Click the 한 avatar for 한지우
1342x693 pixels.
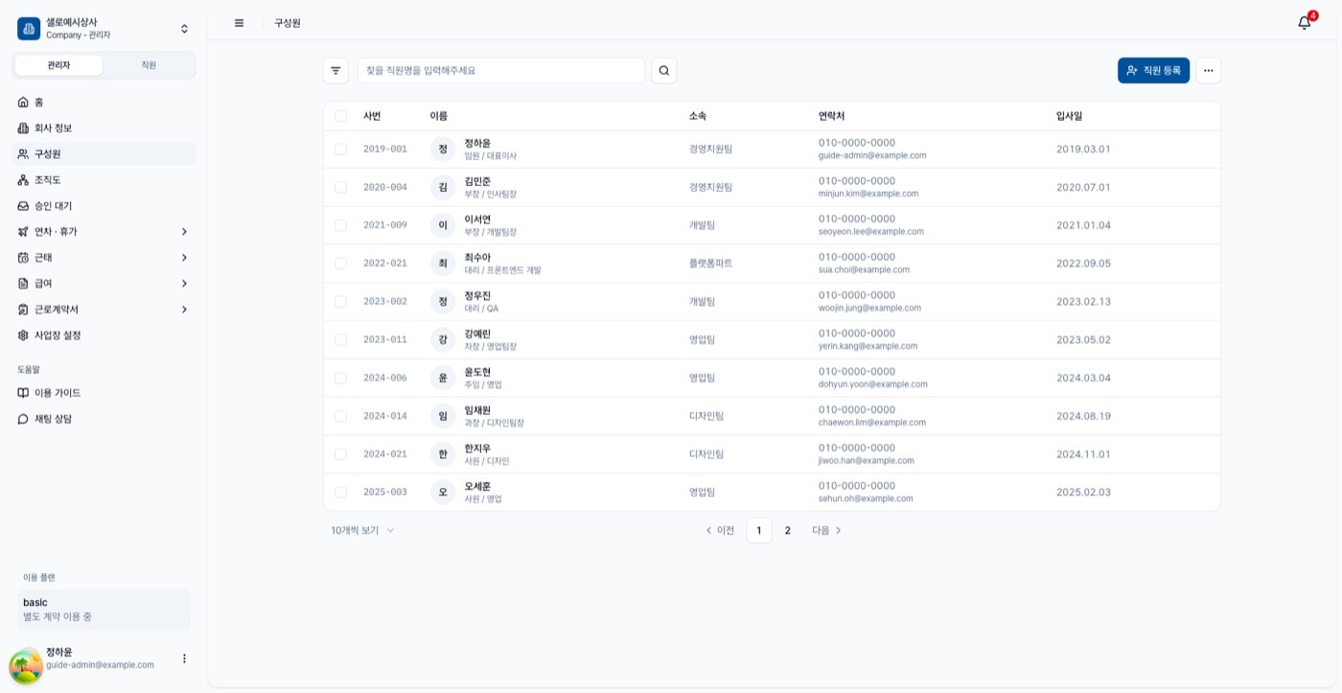pos(443,454)
